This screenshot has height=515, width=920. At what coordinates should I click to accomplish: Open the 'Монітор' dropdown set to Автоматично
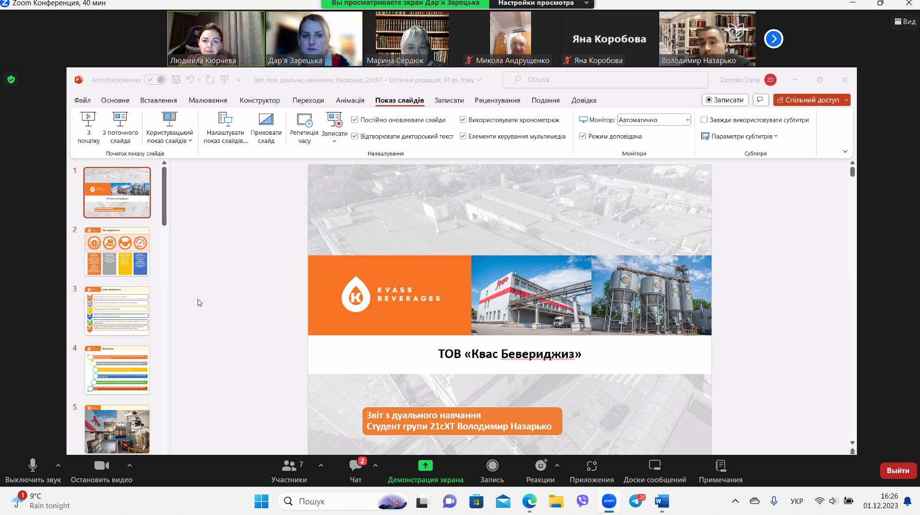click(x=654, y=120)
